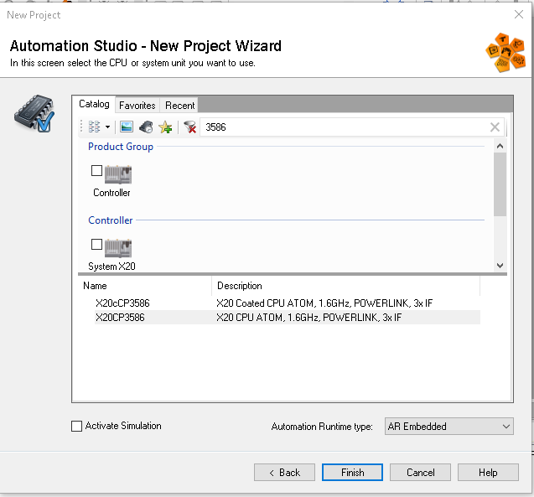Click the Cancel button
The image size is (534, 497).
(420, 472)
